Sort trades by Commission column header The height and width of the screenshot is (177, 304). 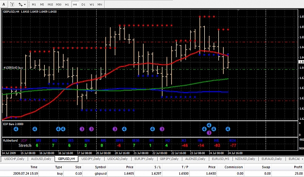pyautogui.click(x=233, y=167)
